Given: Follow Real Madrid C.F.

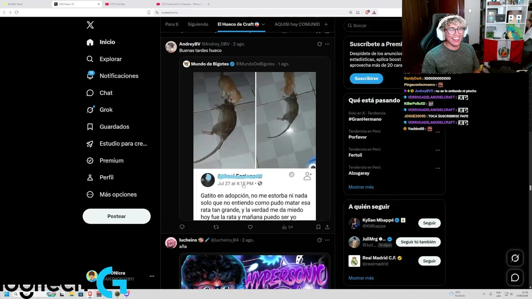Looking at the screenshot, I should coord(429,261).
